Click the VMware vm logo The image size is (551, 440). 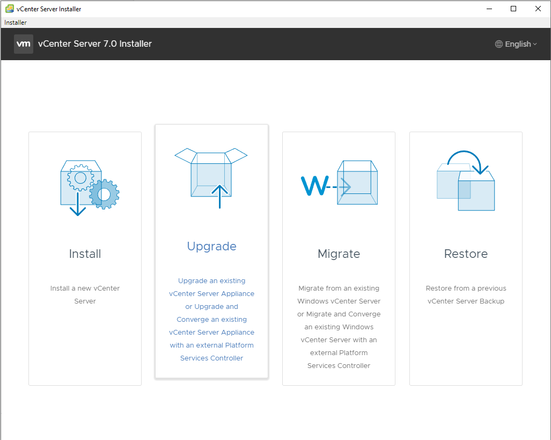[24, 44]
